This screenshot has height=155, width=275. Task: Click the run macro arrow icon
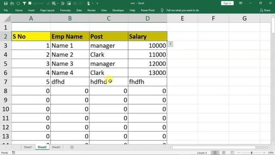[63, 3]
